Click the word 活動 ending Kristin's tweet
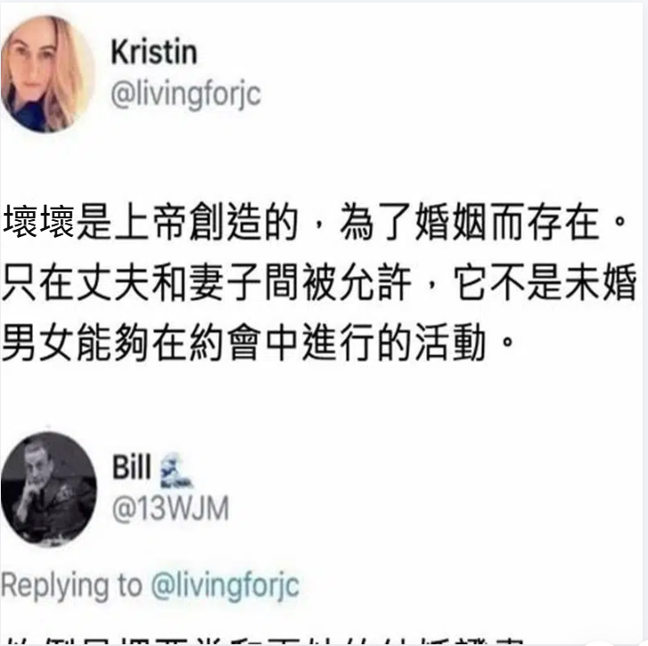This screenshot has height=646, width=648. [451, 343]
